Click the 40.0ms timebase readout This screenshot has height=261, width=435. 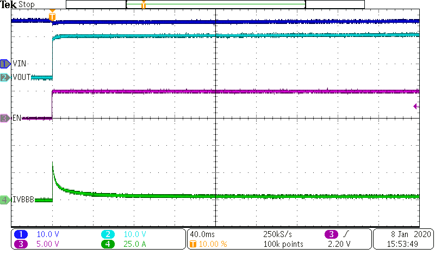(201, 234)
